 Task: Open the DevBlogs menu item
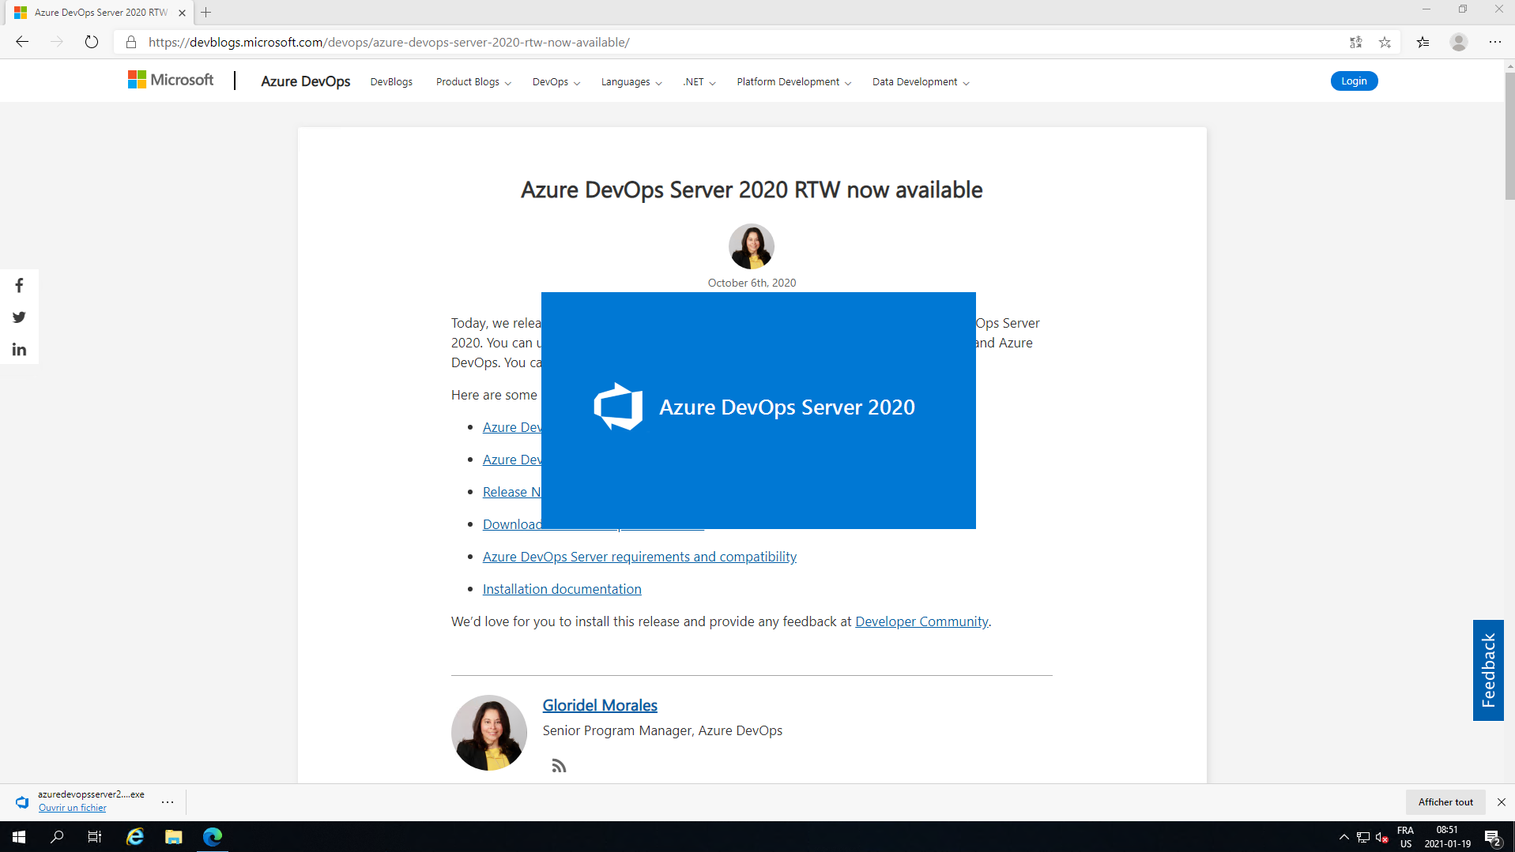click(391, 82)
